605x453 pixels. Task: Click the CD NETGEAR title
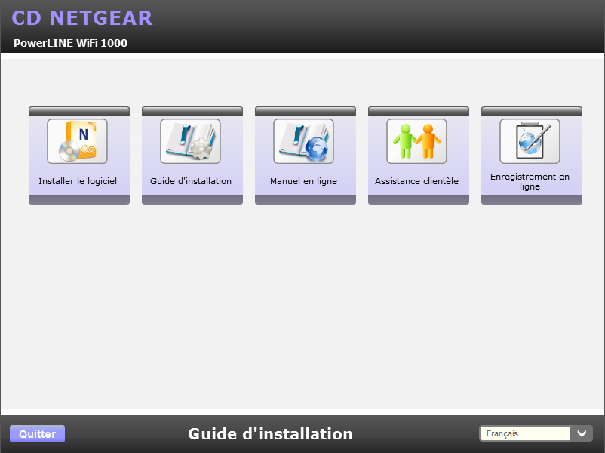click(82, 18)
